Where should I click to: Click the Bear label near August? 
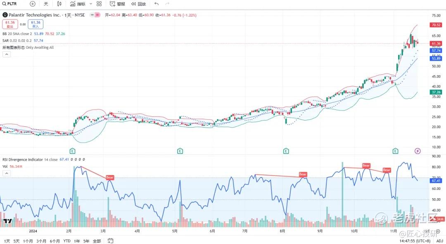point(303,174)
